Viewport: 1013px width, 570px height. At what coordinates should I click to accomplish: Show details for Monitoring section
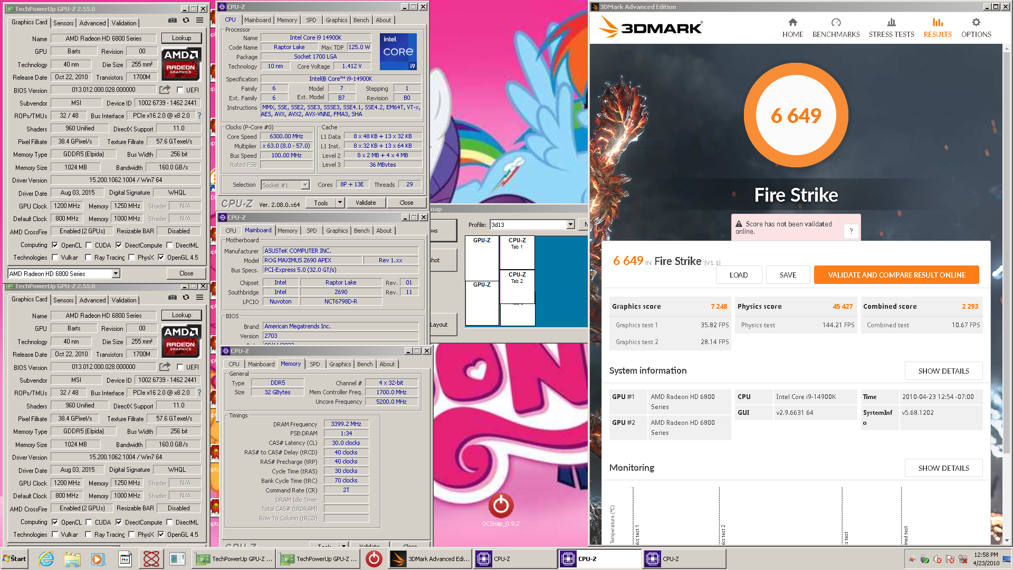click(943, 468)
